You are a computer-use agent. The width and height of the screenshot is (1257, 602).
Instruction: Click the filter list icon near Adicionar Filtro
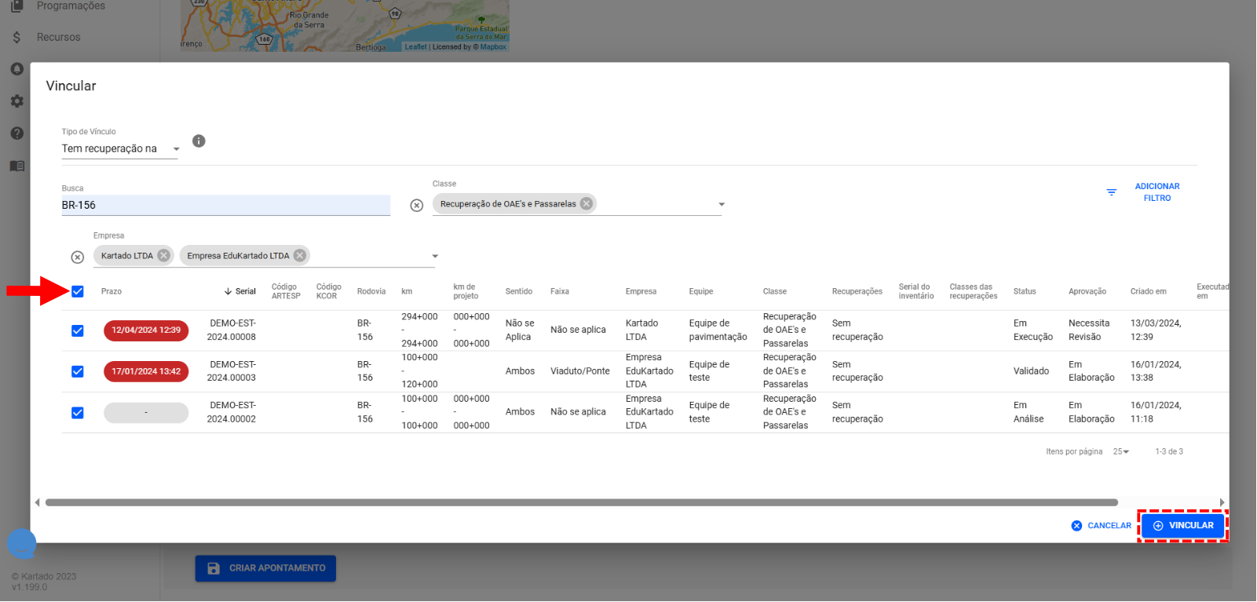1111,192
